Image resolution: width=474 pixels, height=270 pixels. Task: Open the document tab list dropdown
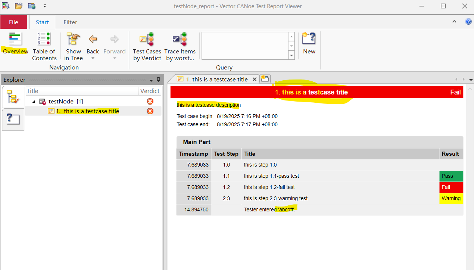[x=471, y=80]
